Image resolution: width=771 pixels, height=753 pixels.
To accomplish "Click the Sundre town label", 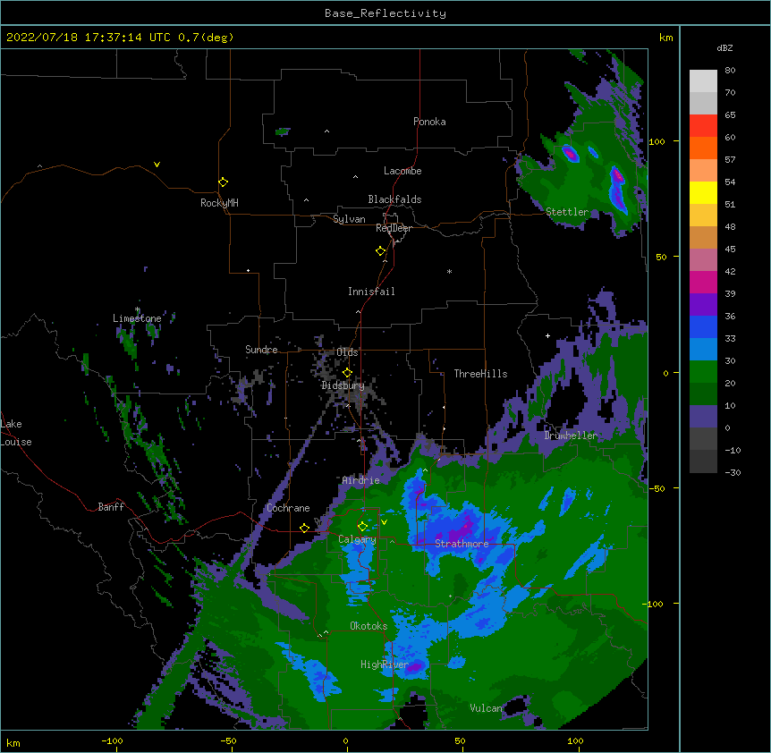I will click(x=261, y=350).
